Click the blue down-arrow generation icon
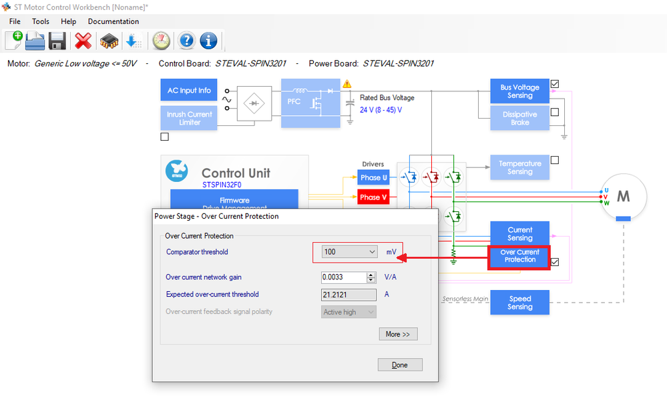667x408 pixels. point(134,41)
